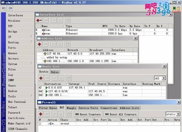
Task: Remove the selected interface with the minus button
Action: point(46,20)
